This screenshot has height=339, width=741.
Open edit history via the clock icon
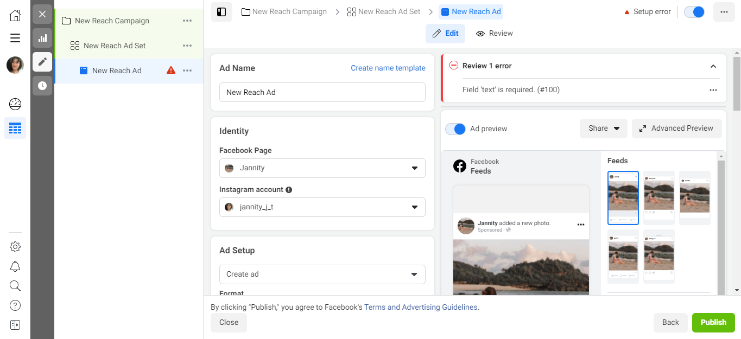42,85
